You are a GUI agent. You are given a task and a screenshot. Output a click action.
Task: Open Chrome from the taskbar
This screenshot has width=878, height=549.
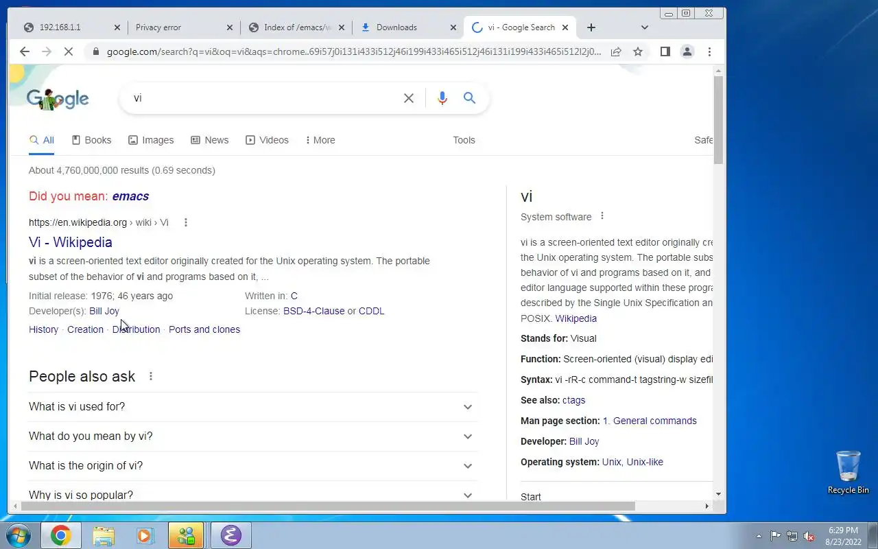pyautogui.click(x=60, y=535)
